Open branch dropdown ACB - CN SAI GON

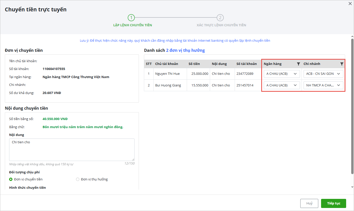coord(323,74)
